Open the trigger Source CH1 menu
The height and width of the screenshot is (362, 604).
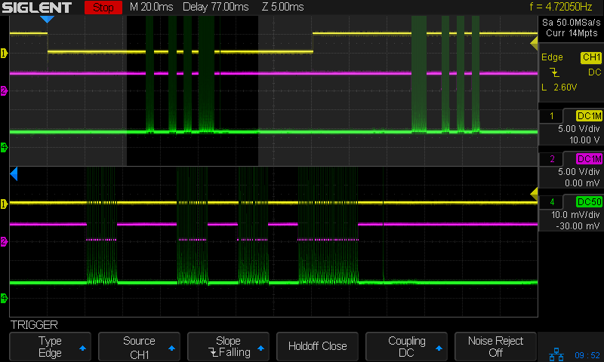pos(139,347)
